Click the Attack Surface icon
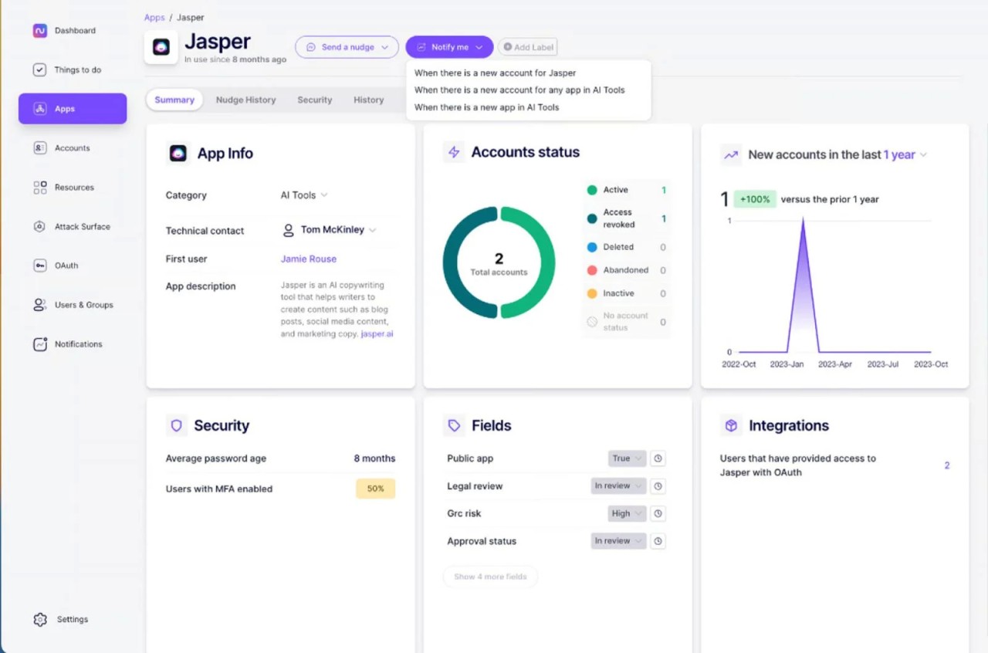The width and height of the screenshot is (988, 653). [x=40, y=227]
